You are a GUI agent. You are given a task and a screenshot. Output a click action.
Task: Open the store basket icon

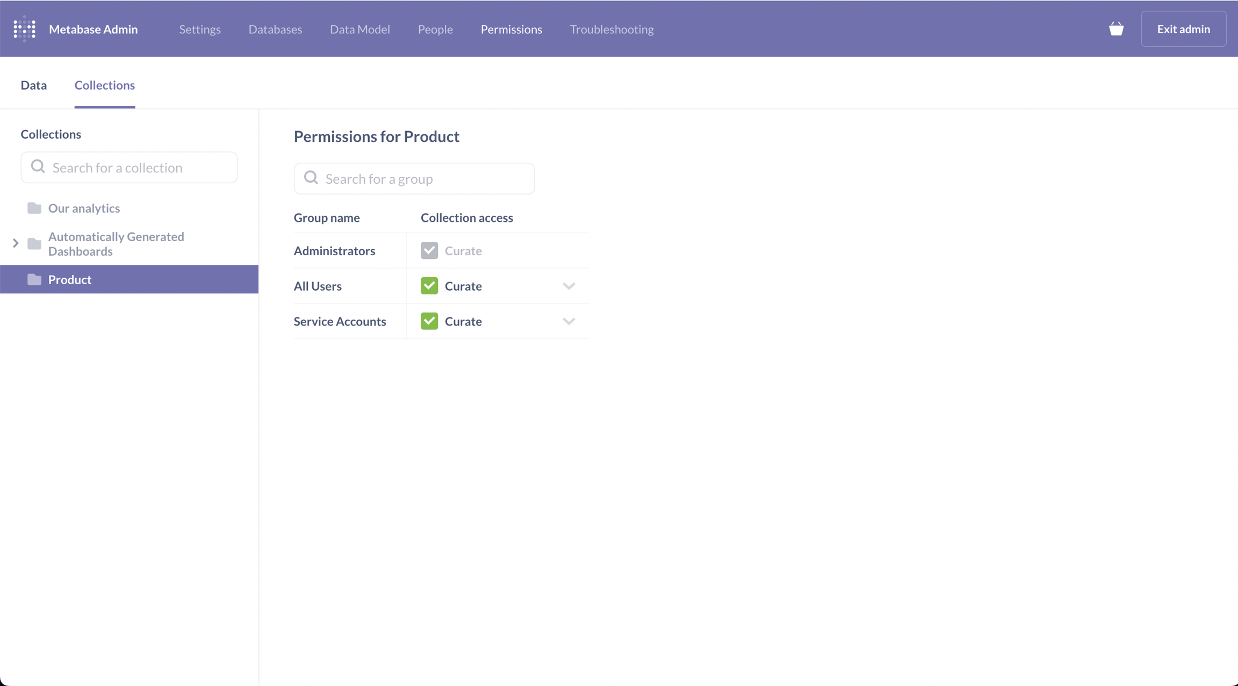(x=1116, y=29)
